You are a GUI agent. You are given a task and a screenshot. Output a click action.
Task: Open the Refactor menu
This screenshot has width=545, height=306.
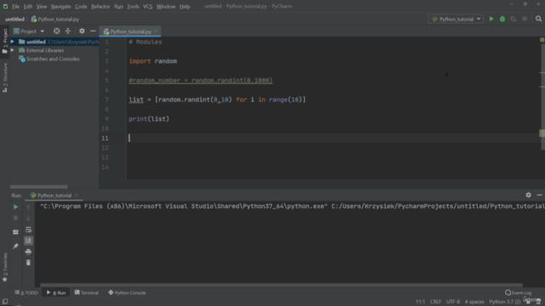pyautogui.click(x=100, y=6)
